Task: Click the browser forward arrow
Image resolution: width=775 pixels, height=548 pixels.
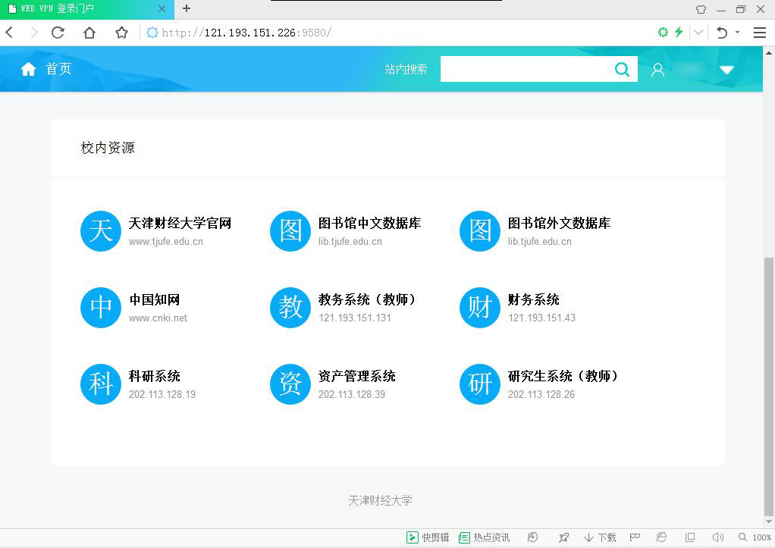Action: [34, 33]
